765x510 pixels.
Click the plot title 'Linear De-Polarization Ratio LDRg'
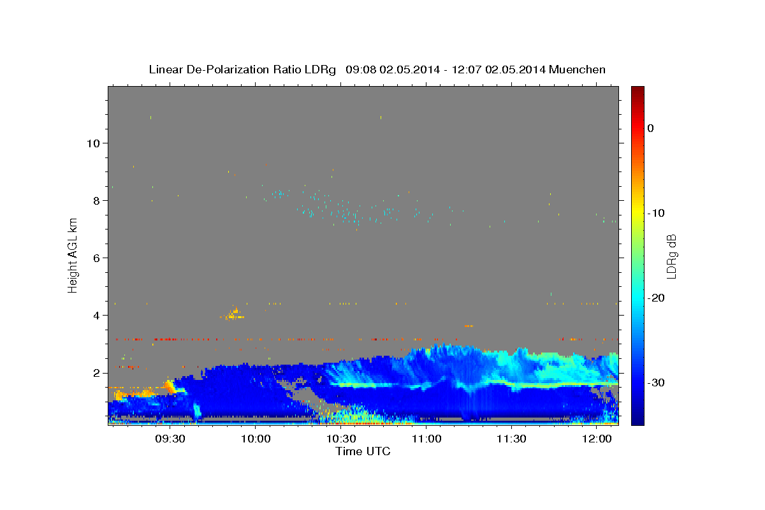point(242,69)
